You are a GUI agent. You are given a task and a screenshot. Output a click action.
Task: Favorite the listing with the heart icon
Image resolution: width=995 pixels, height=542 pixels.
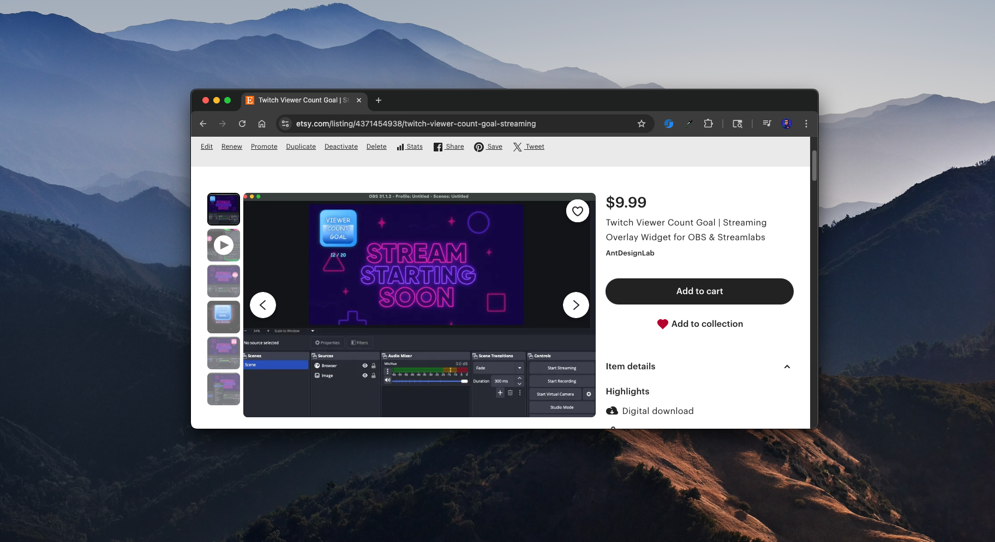click(578, 211)
